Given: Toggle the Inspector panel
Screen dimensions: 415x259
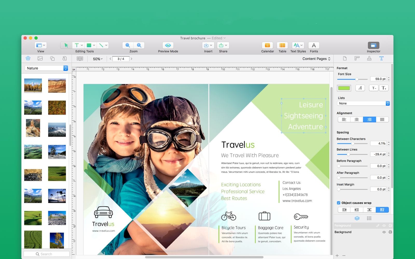Looking at the screenshot, I should [373, 45].
